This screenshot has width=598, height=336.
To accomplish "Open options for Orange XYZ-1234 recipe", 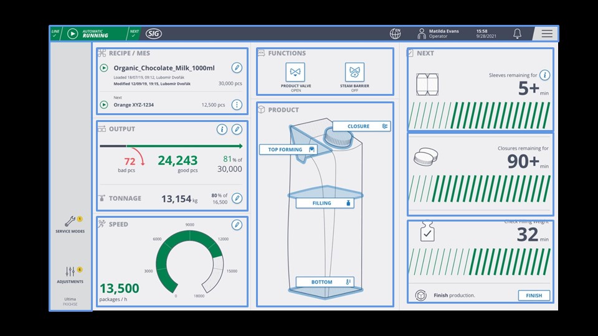I will [x=237, y=105].
